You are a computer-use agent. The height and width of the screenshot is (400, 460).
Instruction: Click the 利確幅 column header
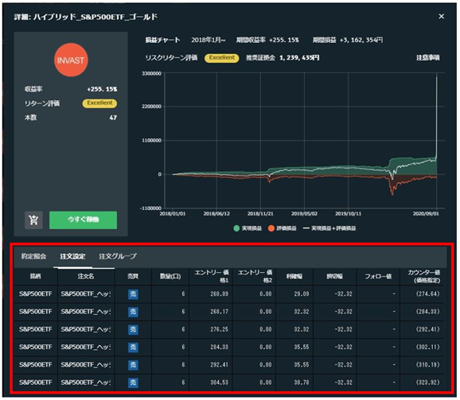pyautogui.click(x=294, y=276)
